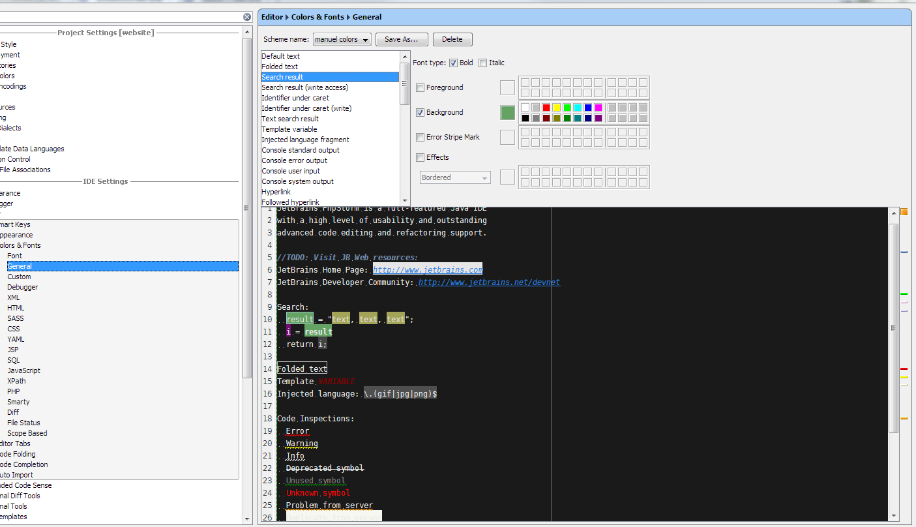Screen dimensions: 916x527
Task: Open the Bordered effects type dropdown
Action: click(x=455, y=177)
